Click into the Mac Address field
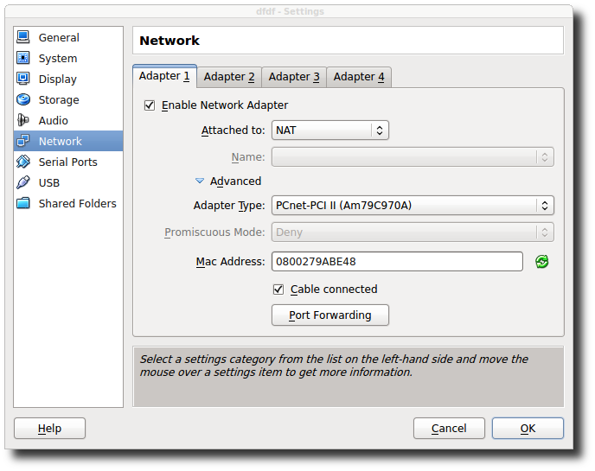 [397, 262]
